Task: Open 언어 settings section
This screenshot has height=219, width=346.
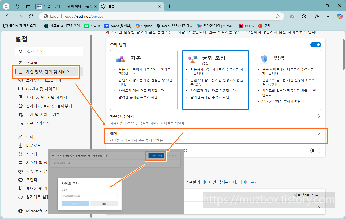Action: (x=29, y=137)
